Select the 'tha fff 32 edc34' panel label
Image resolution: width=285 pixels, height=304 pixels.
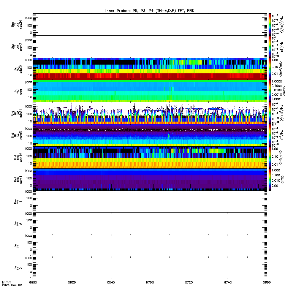(17, 25)
